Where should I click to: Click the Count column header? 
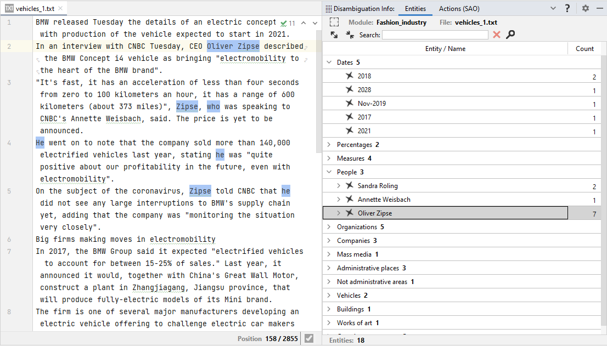tap(584, 49)
